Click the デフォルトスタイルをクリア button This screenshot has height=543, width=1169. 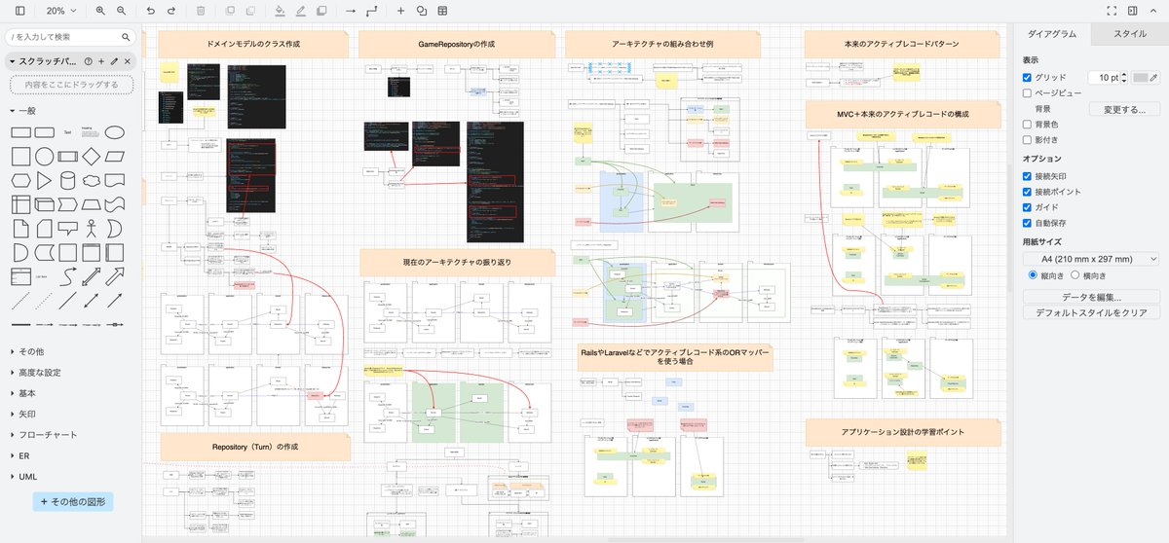(x=1091, y=312)
